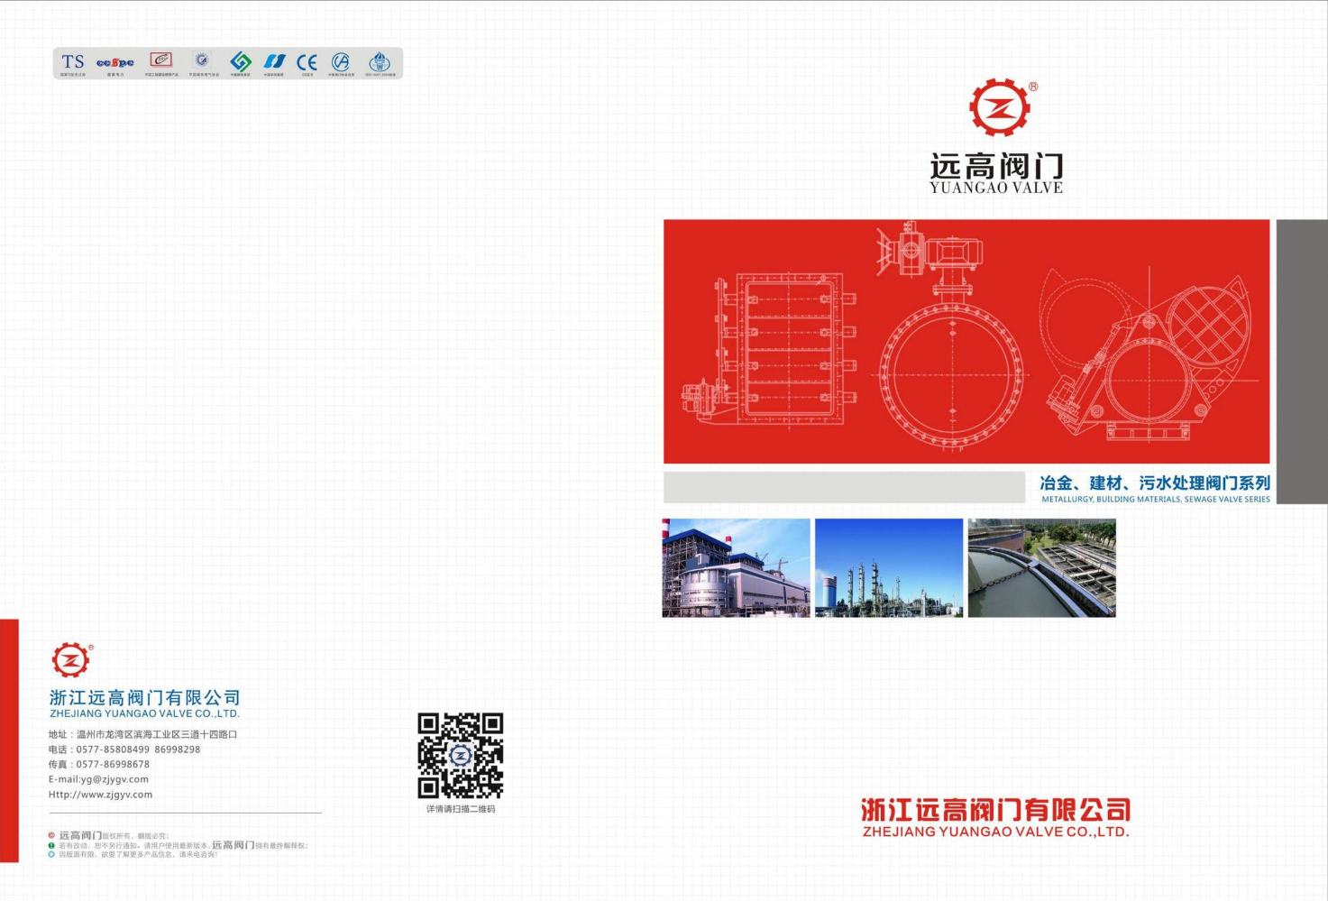Click the 版权所有 copyright notice line
Image resolution: width=1328 pixels, height=901 pixels.
coord(114,835)
